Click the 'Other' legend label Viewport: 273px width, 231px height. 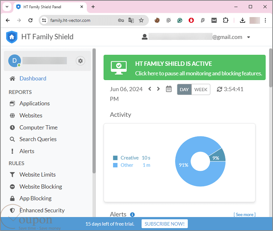(x=127, y=165)
